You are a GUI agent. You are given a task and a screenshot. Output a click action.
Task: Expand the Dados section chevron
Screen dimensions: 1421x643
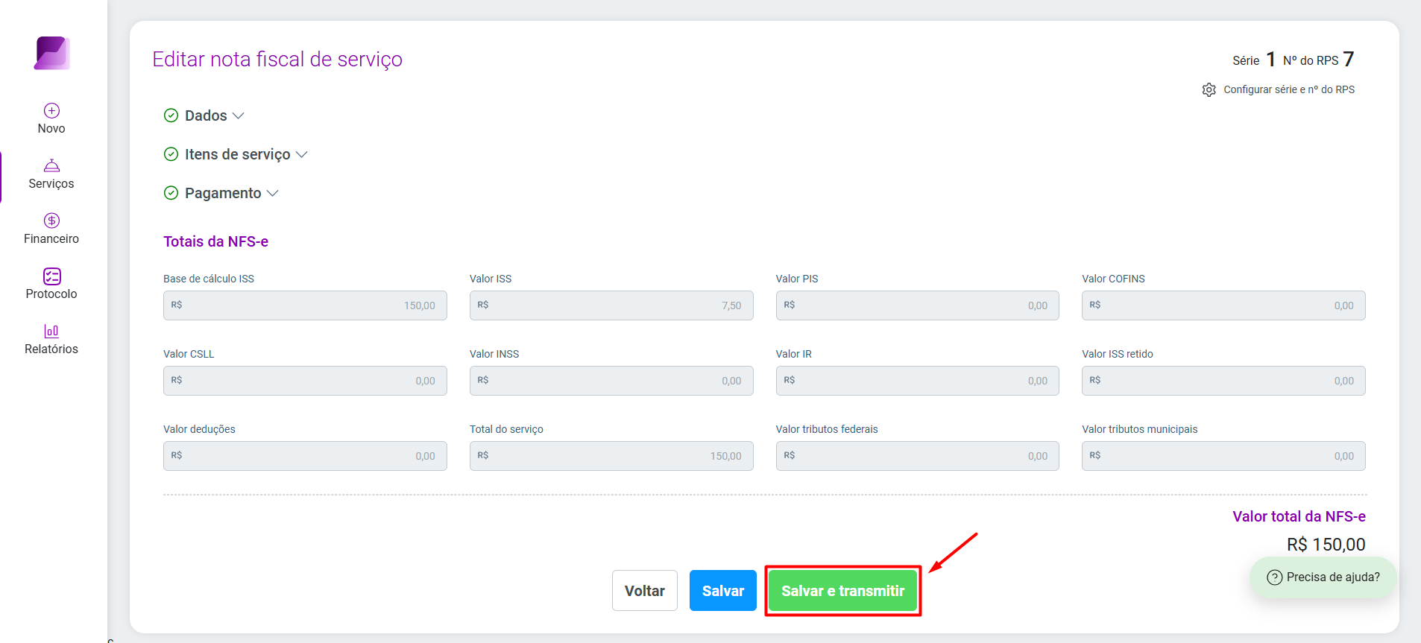point(239,115)
